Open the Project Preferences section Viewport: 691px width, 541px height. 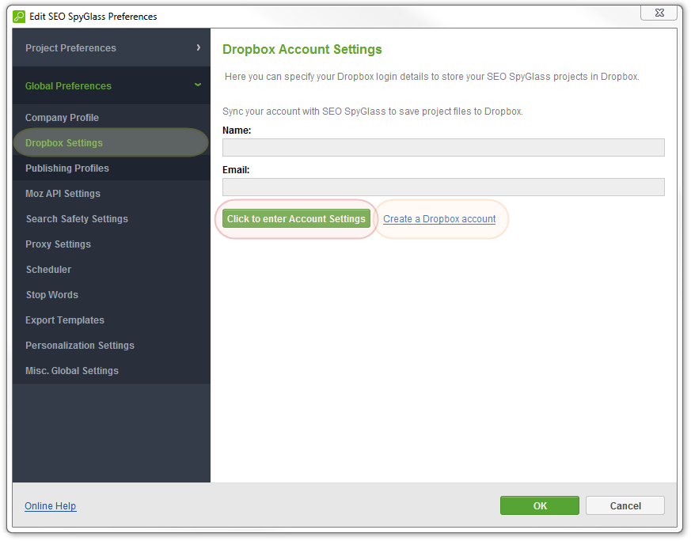click(111, 47)
